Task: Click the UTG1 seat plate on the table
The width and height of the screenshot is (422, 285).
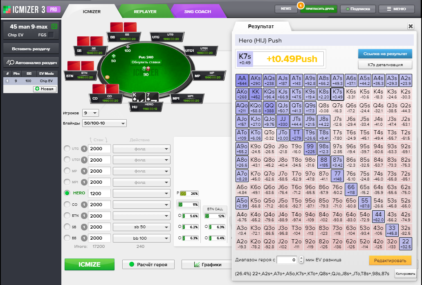Action: (200, 51)
